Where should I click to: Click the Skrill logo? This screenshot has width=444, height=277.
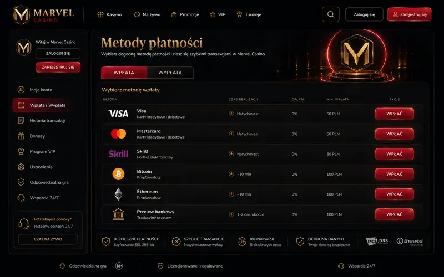pos(118,154)
